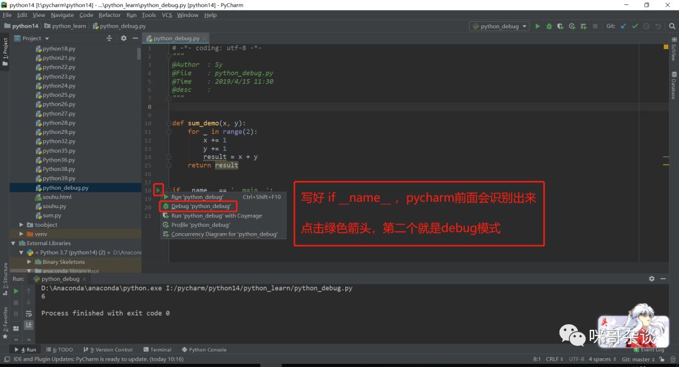Open the Navigate menu
Viewport: 679px width, 367px height.
pyautogui.click(x=62, y=15)
